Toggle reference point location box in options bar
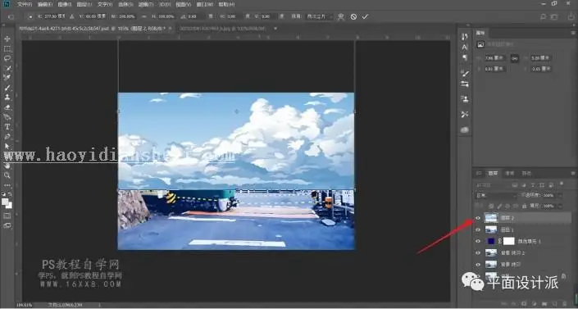Screen dimensions: 578x309 30,16
